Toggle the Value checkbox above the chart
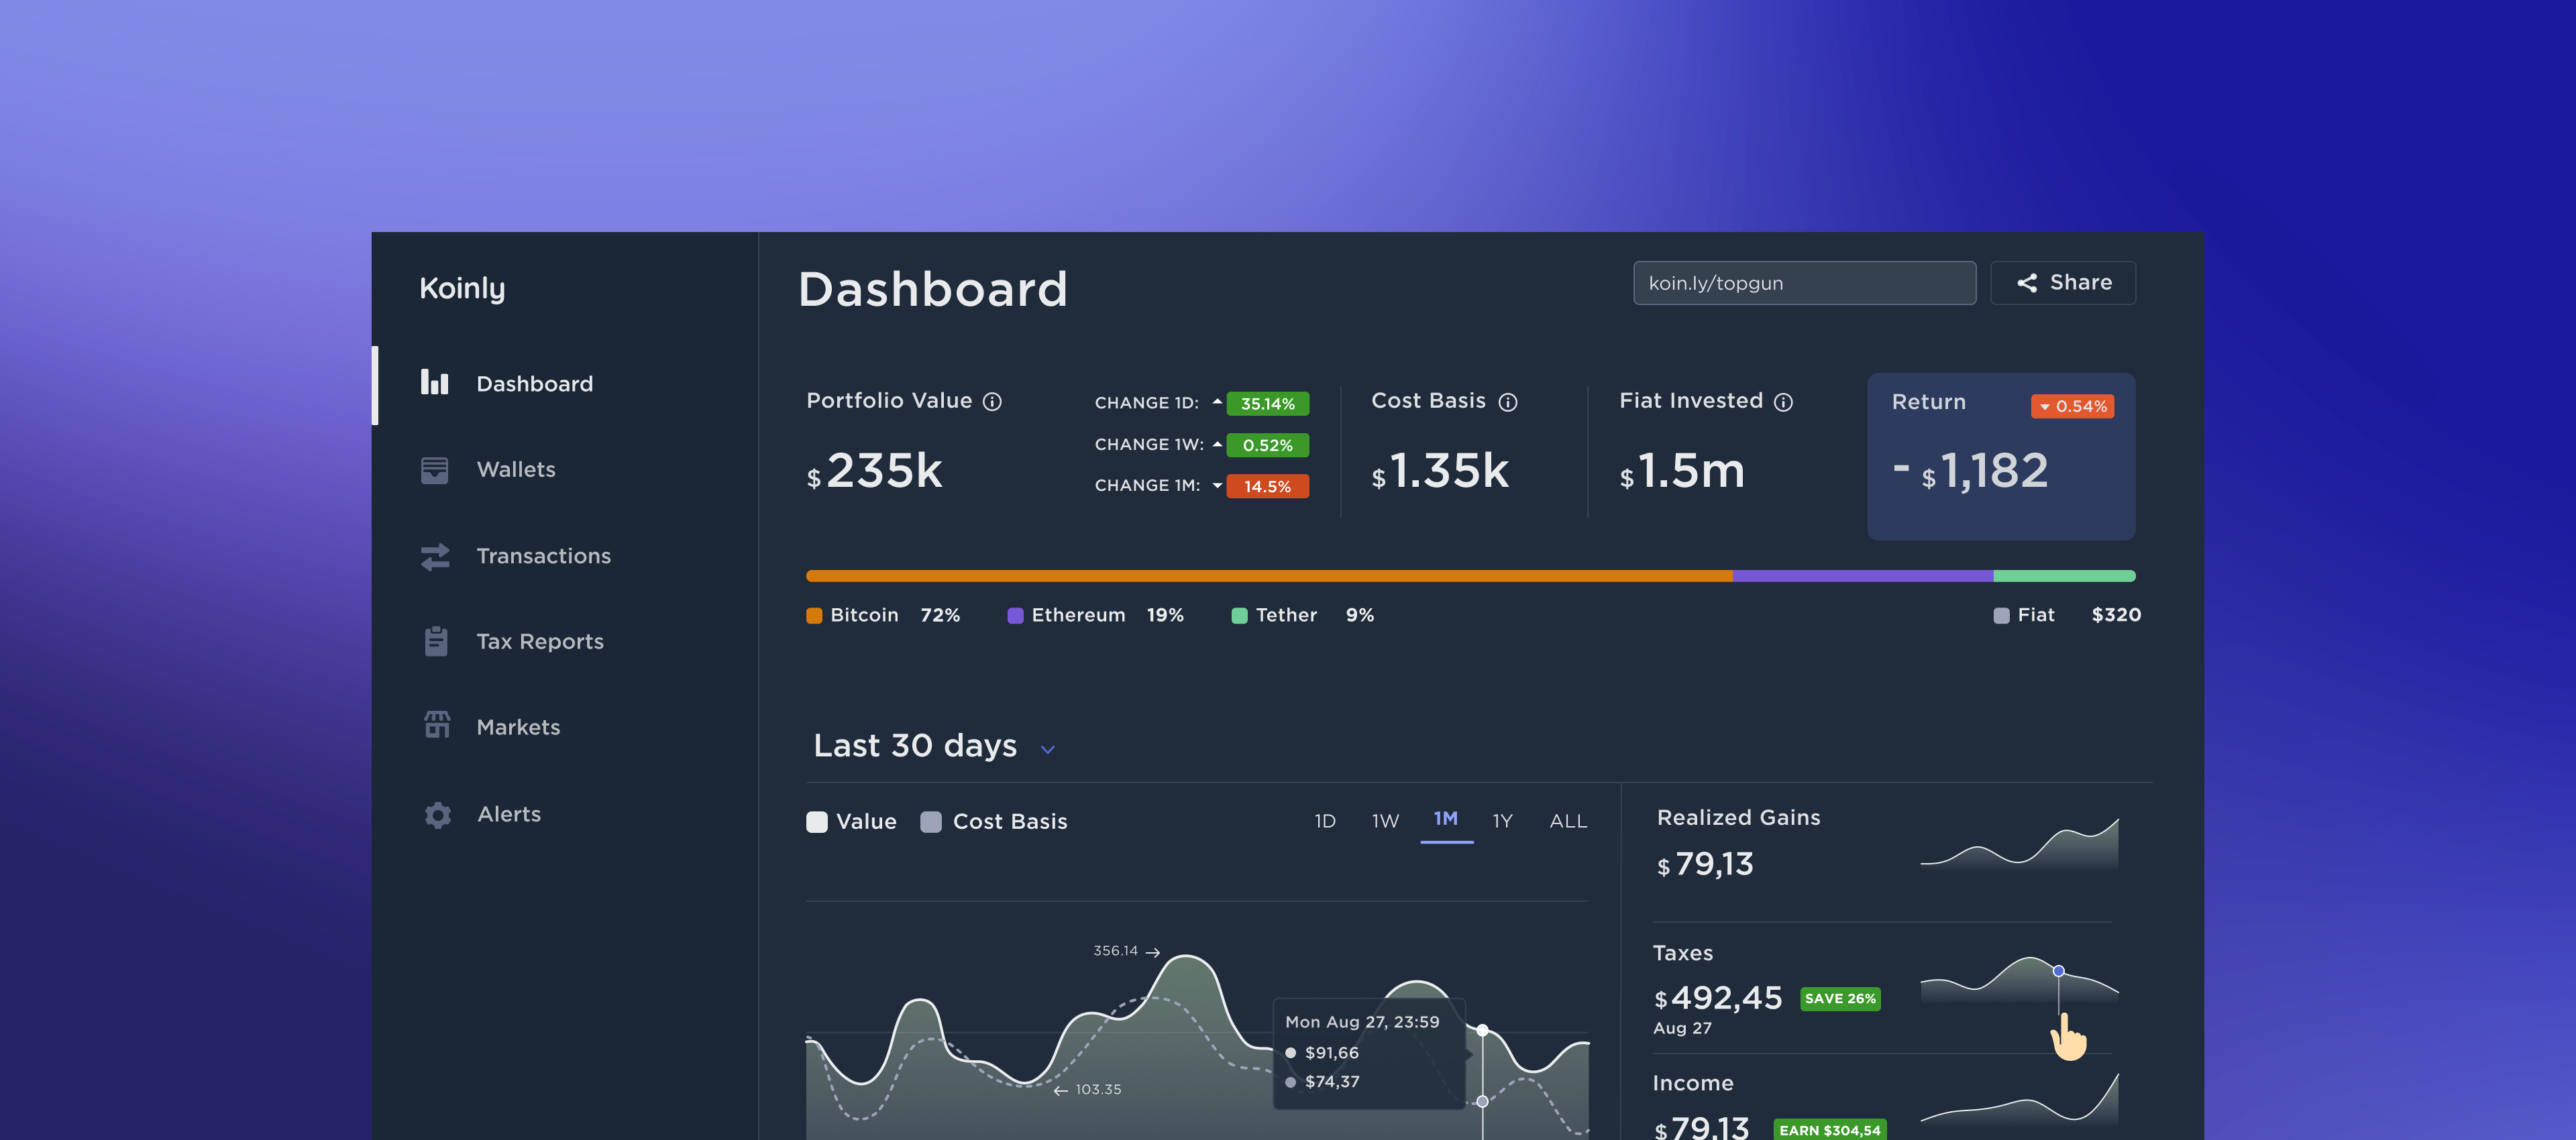This screenshot has height=1140, width=2576. [x=816, y=821]
